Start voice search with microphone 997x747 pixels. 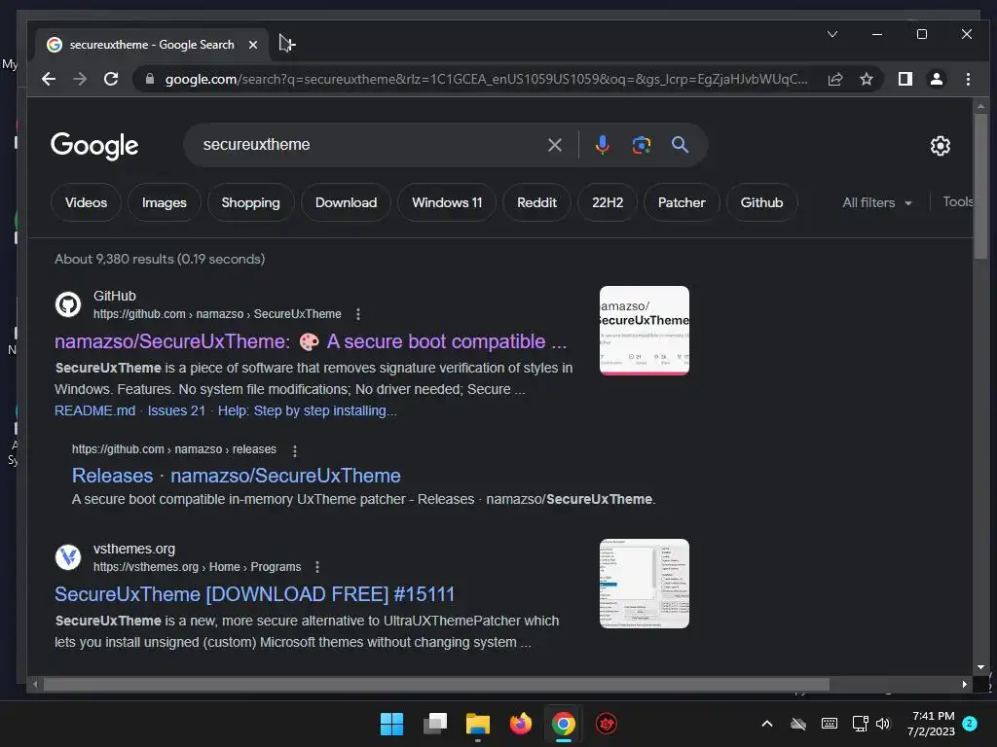pos(602,145)
